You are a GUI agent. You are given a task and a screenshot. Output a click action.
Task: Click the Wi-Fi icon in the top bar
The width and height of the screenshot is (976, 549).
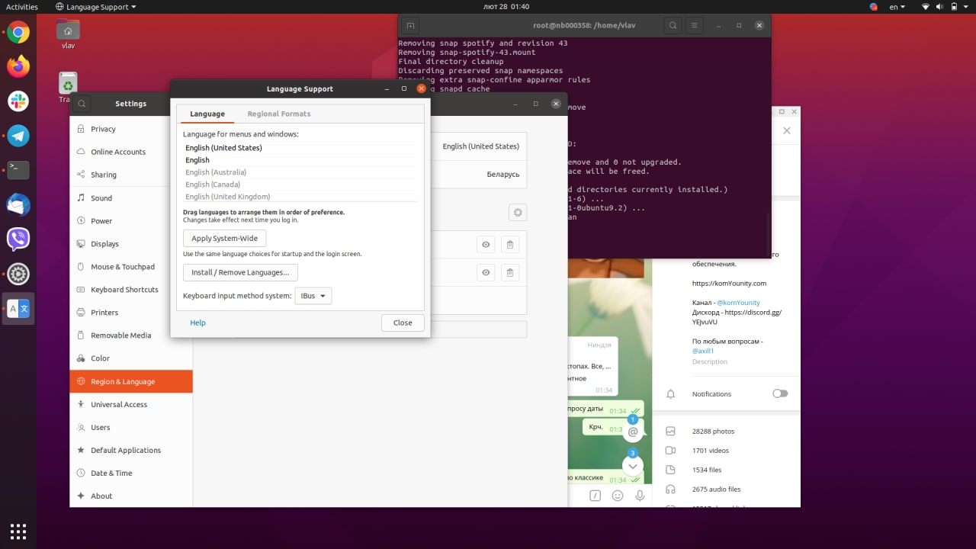926,7
